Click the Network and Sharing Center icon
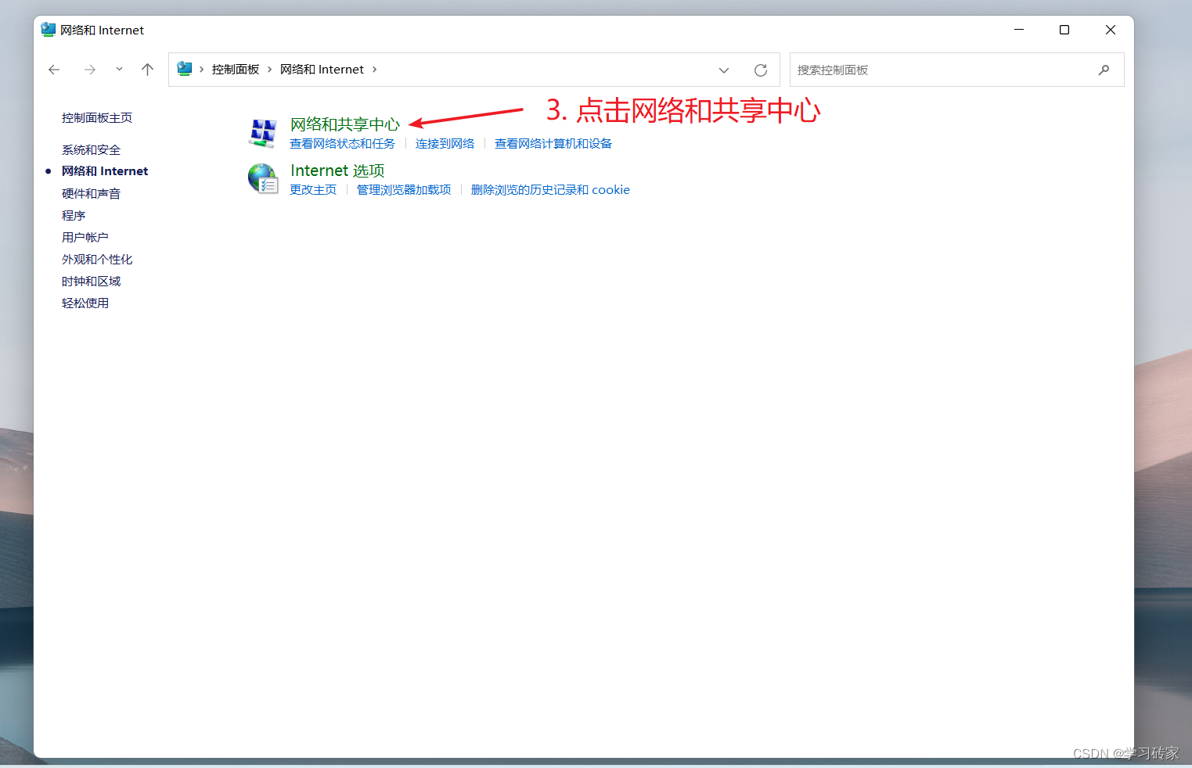This screenshot has width=1192, height=768. [263, 133]
